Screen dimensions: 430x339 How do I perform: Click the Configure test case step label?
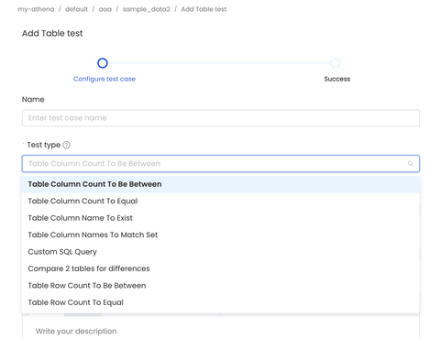coord(105,79)
